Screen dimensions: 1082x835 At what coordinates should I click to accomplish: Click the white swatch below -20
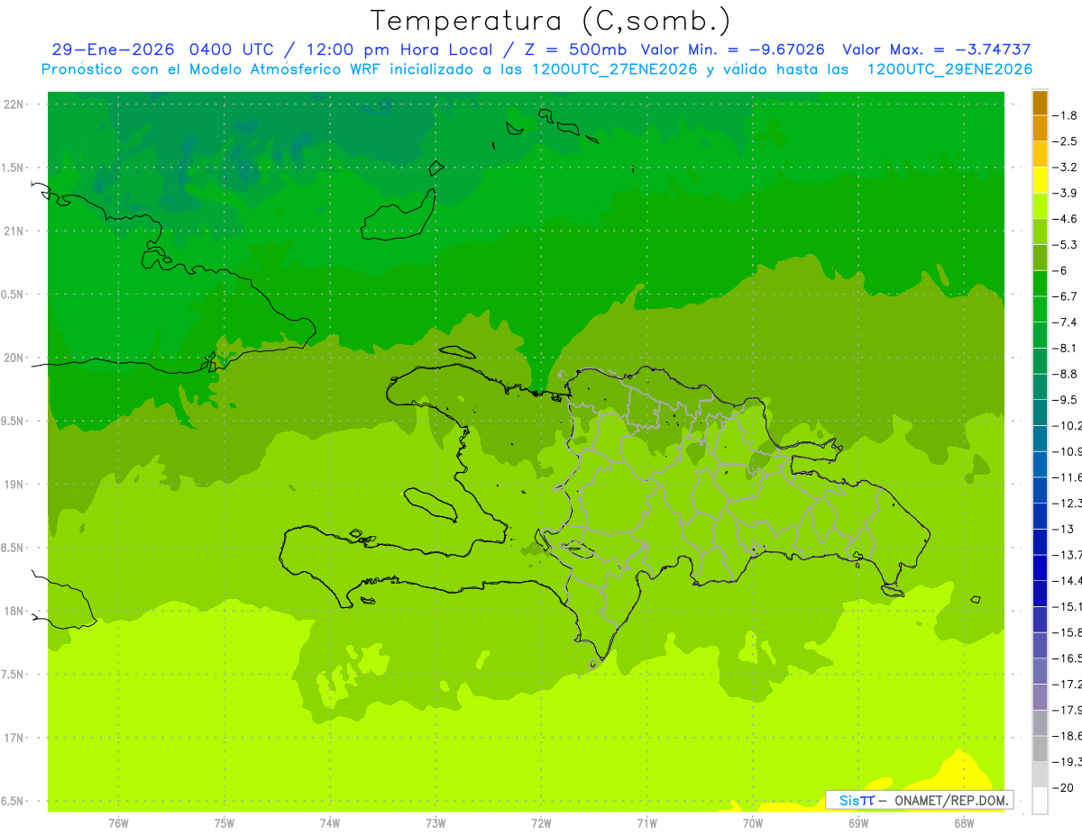tap(1040, 801)
